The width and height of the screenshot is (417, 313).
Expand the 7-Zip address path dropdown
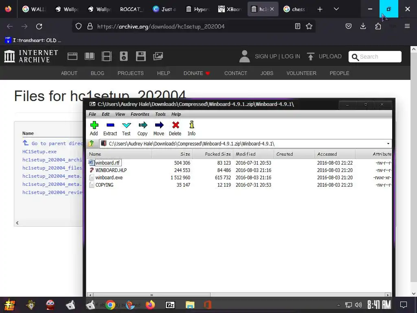388,144
